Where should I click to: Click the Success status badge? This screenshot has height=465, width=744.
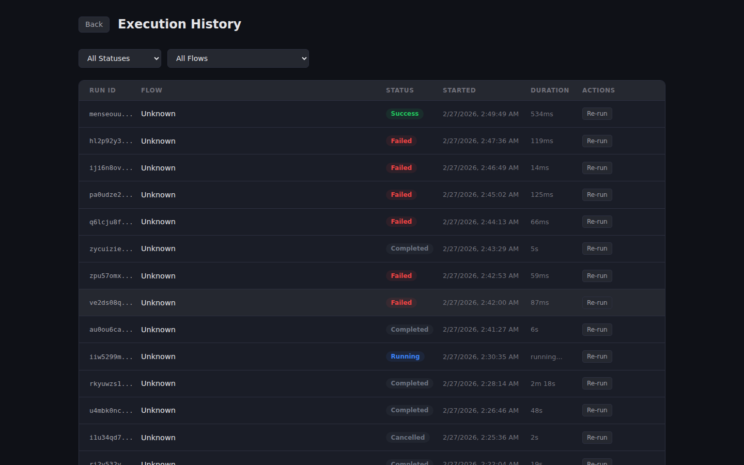(x=405, y=114)
